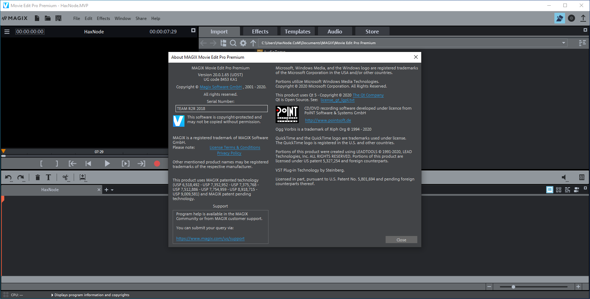
Task: Jump to range end
Action: [x=141, y=163]
